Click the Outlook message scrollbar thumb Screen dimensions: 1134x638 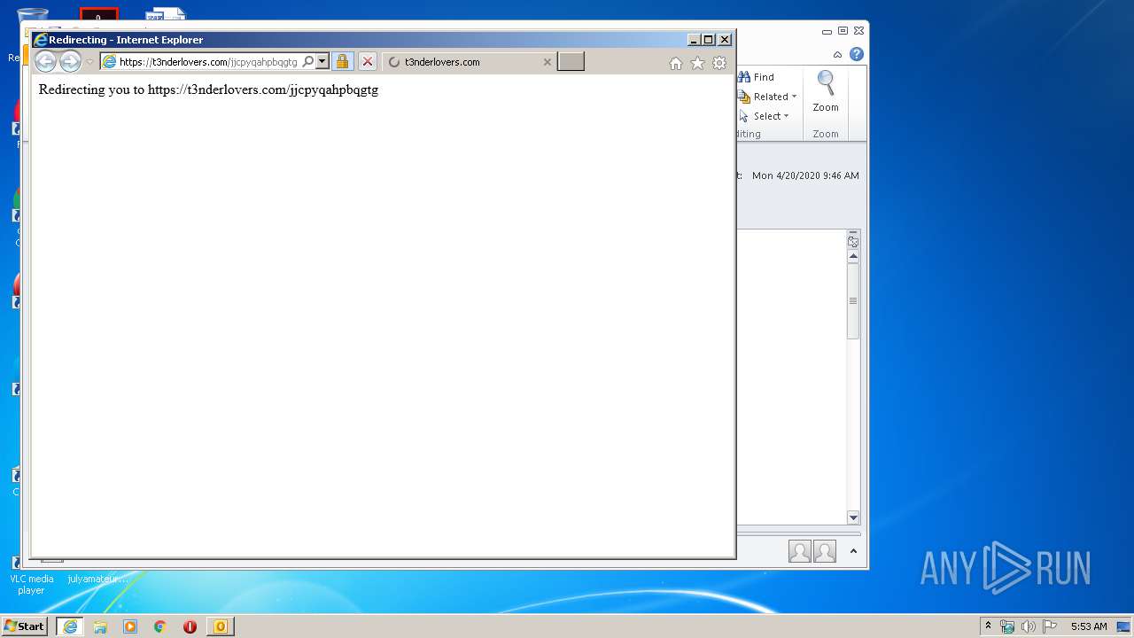(853, 301)
